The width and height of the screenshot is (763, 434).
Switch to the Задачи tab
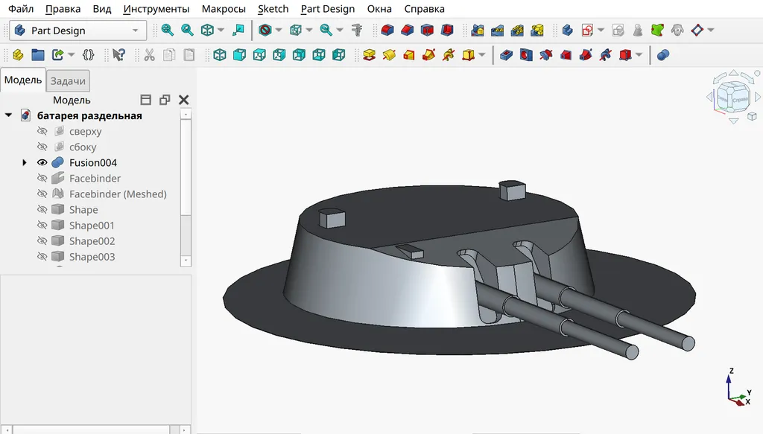(68, 80)
